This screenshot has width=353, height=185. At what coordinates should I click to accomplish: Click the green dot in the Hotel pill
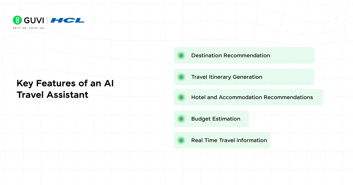pos(181,97)
